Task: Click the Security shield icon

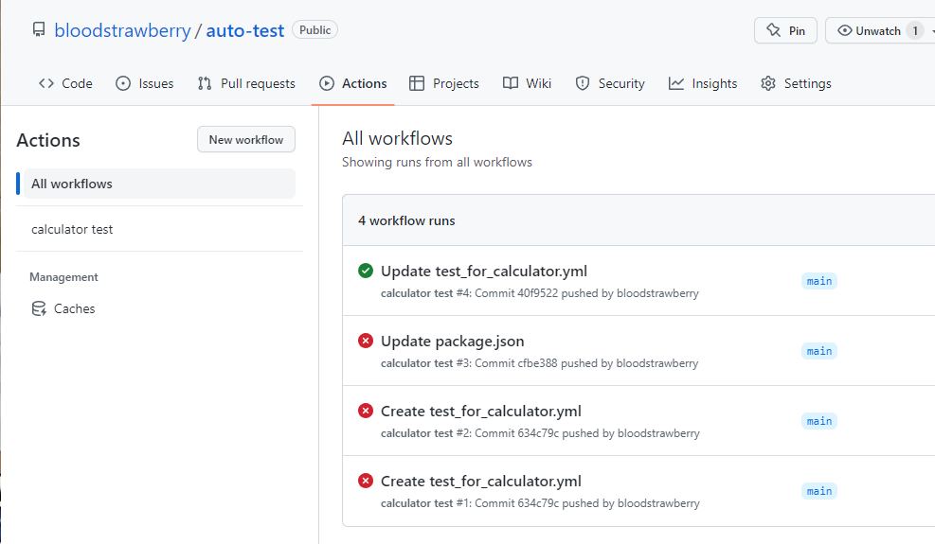Action: 583,83
